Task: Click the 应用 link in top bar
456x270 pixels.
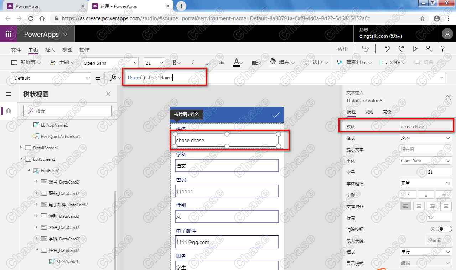Action: pos(342,49)
